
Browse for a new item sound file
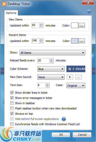click(x=78, y=77)
